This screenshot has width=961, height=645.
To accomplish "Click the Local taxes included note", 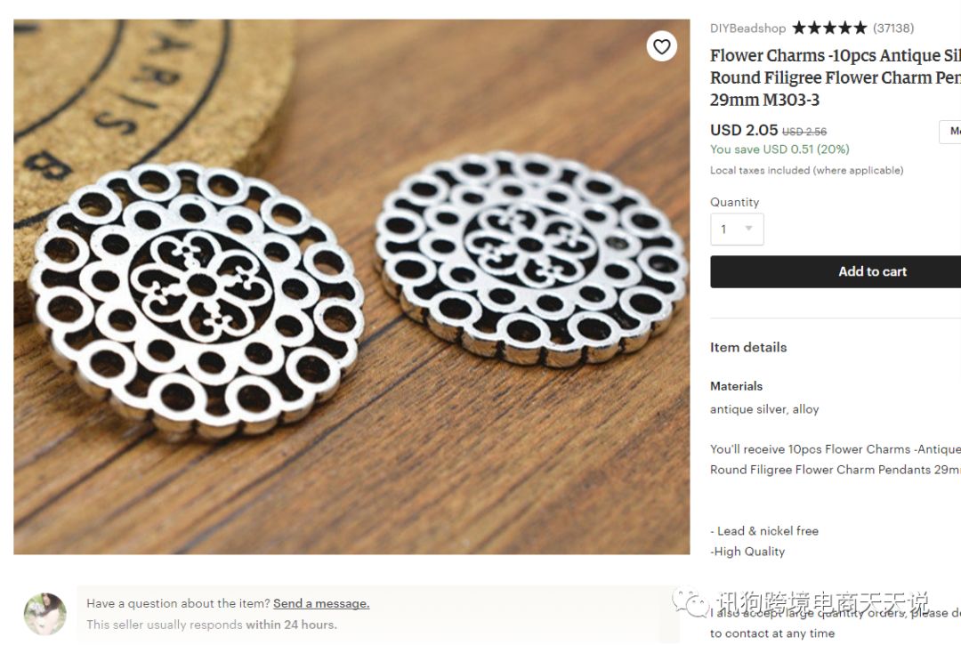I will [806, 170].
